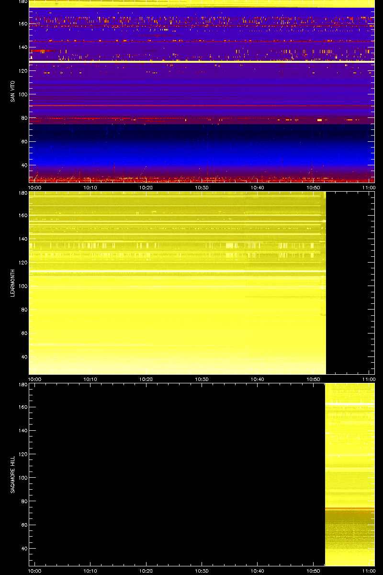The width and height of the screenshot is (383, 575).
Task: Click the 160 frequency tick on San Vito axis
Action: point(22,23)
